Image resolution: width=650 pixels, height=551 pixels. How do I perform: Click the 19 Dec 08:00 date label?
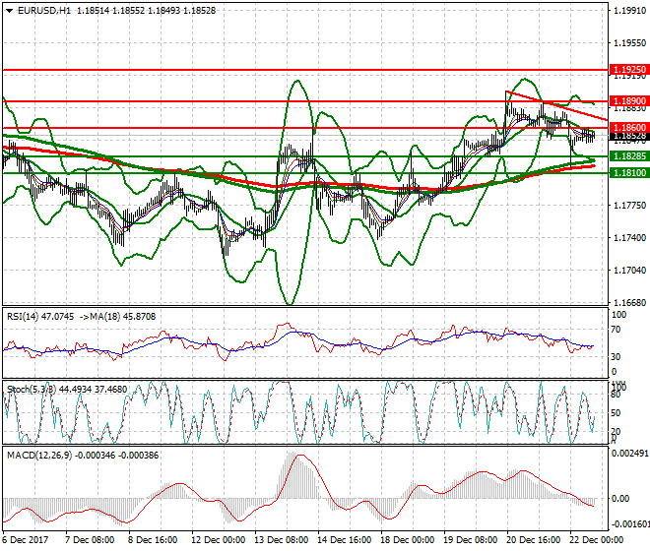471,540
